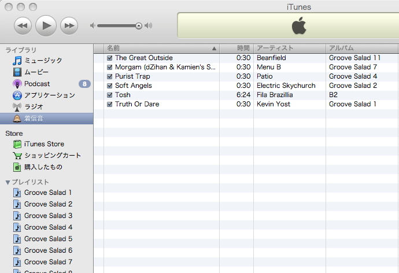
Task: Sort by 時間 column header
Action: pyautogui.click(x=237, y=48)
